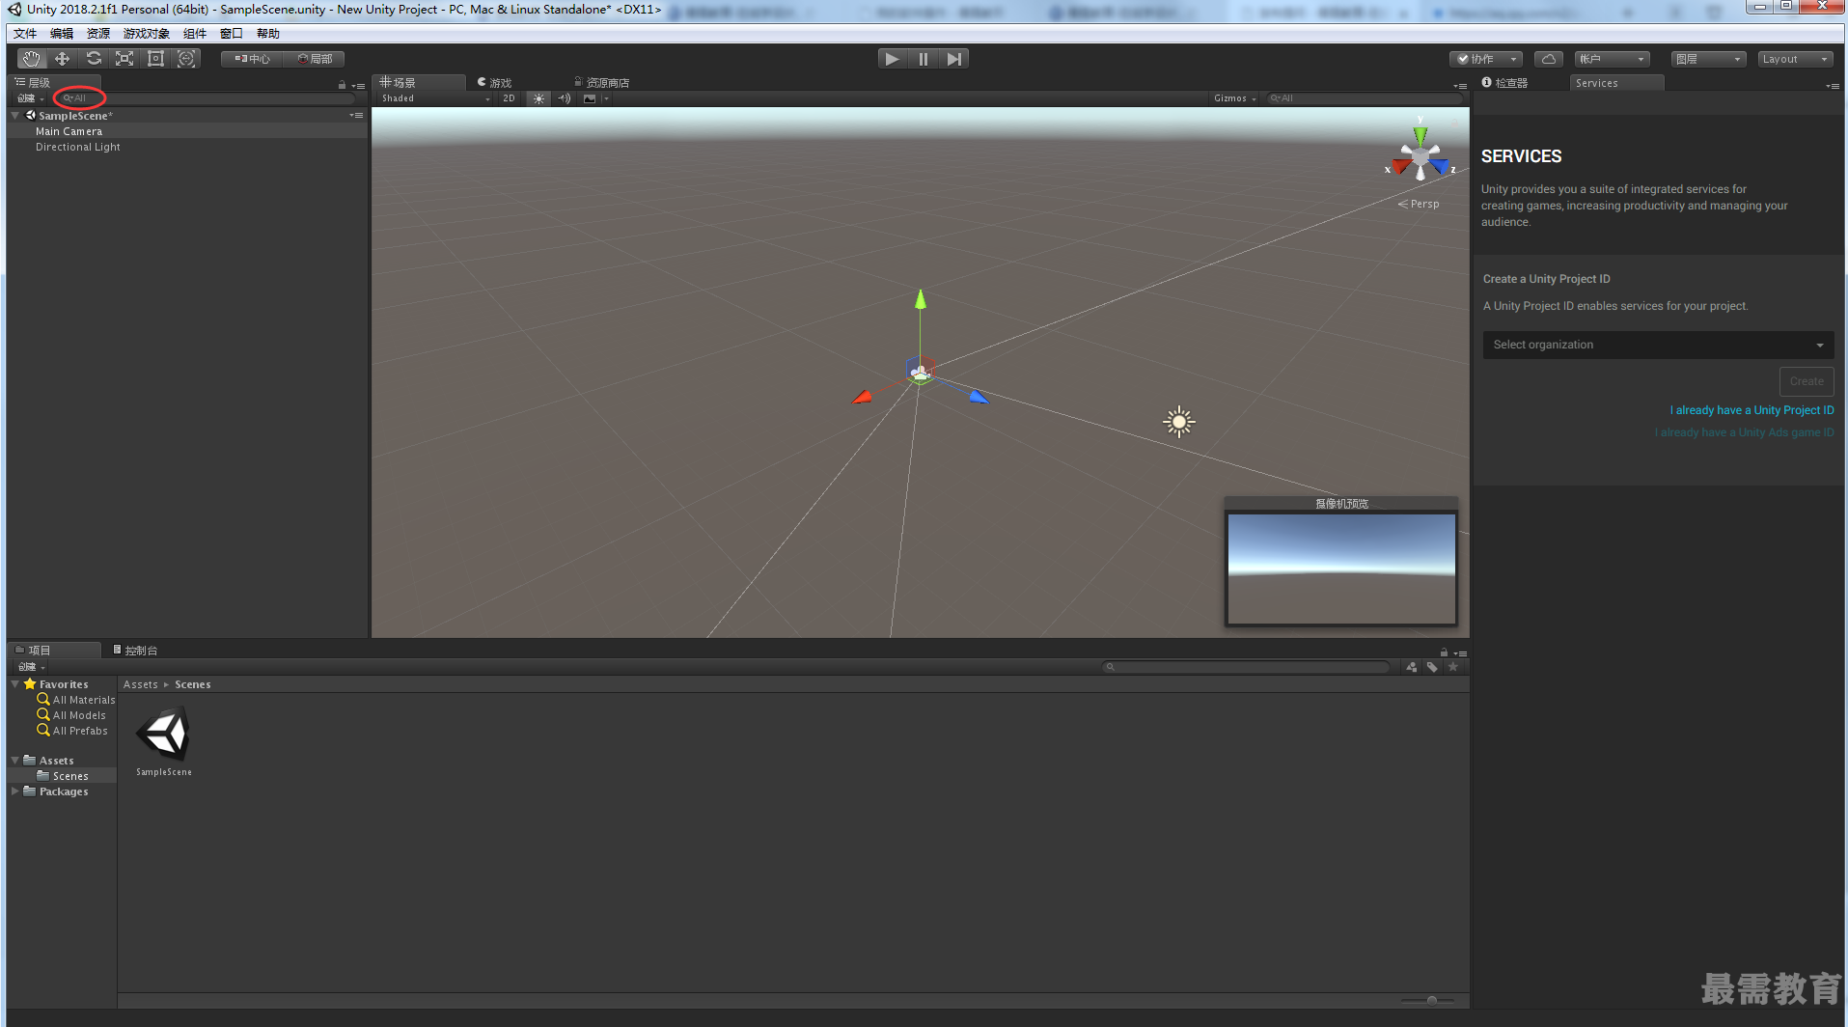1848x1027 pixels.
Task: Click the red X axis gizmo cone
Action: 1401,166
